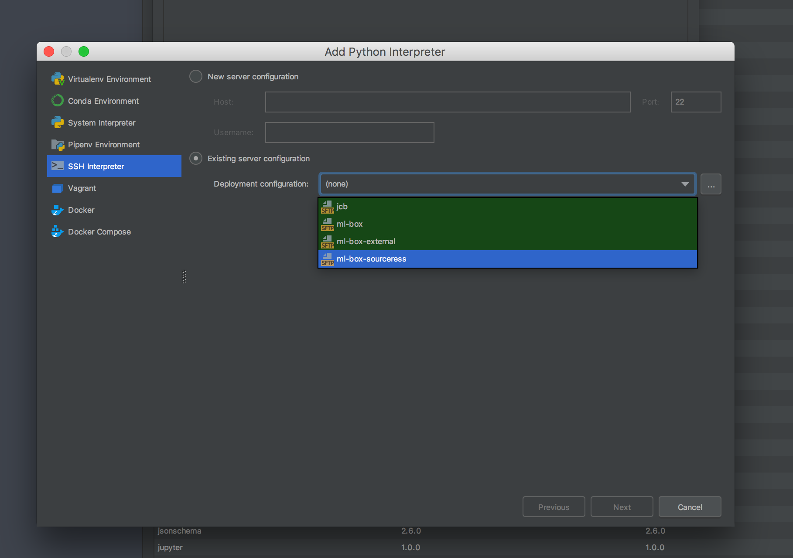Click the Port field showing 22

coord(696,102)
